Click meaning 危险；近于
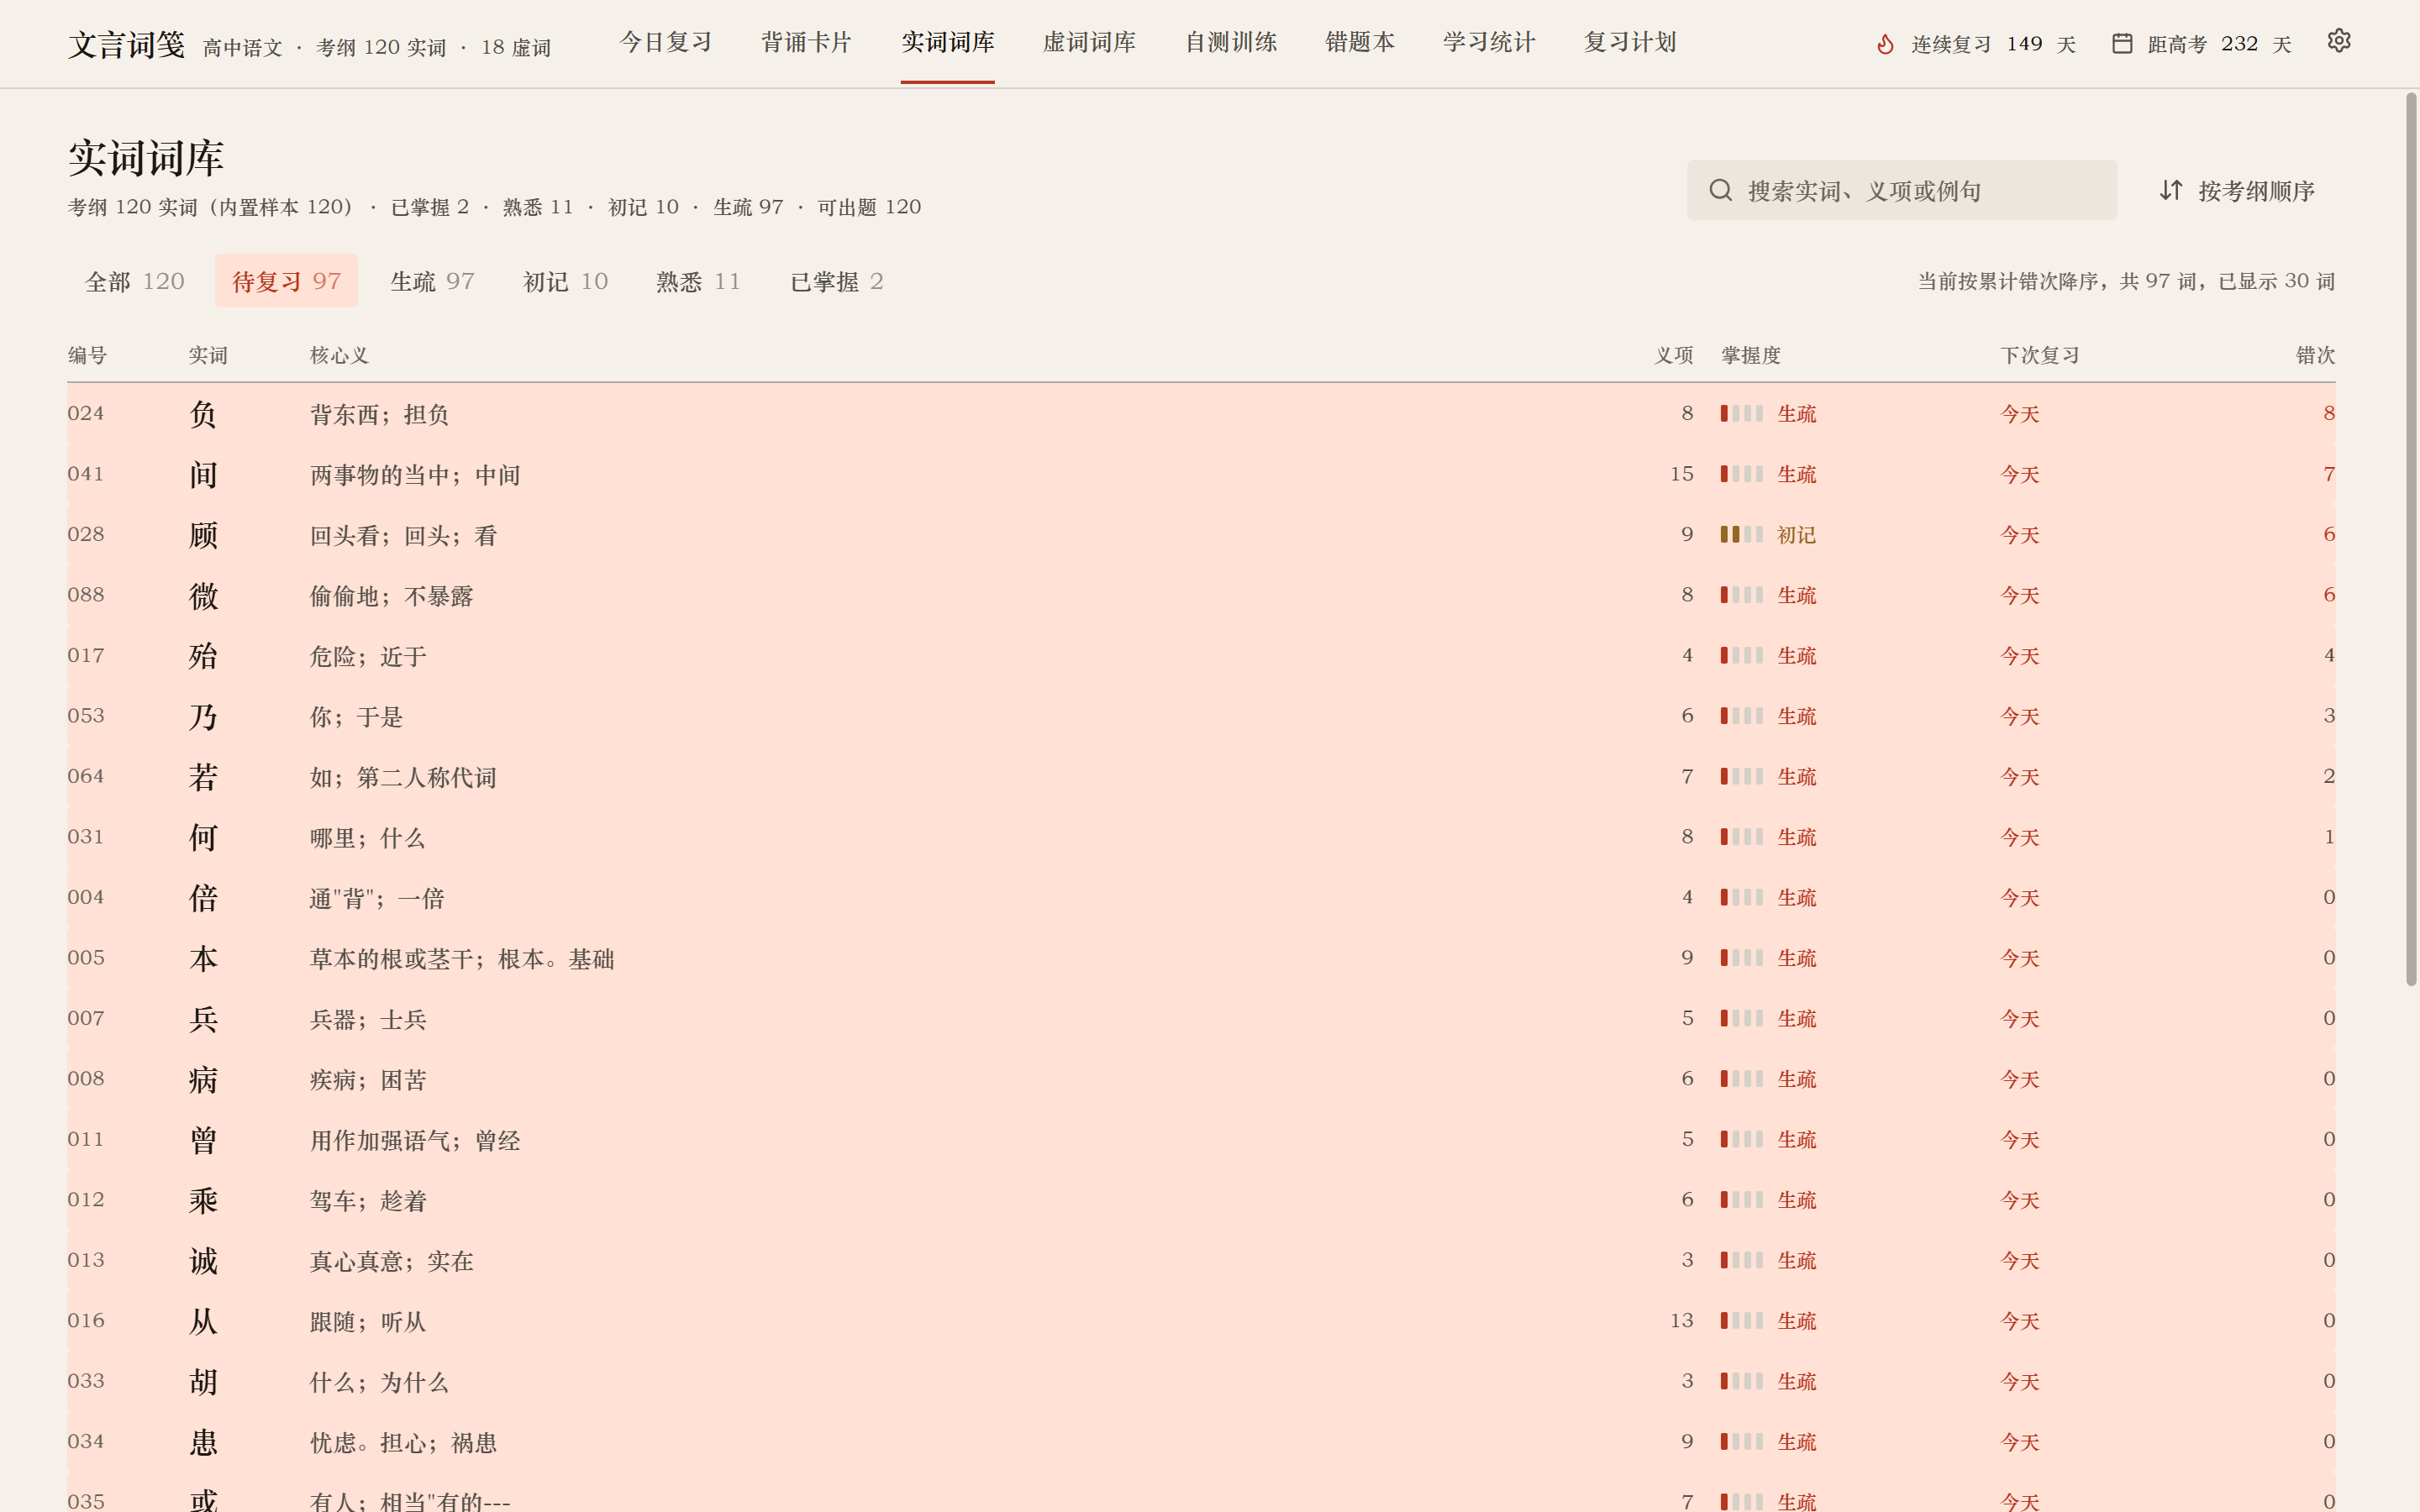 point(368,656)
